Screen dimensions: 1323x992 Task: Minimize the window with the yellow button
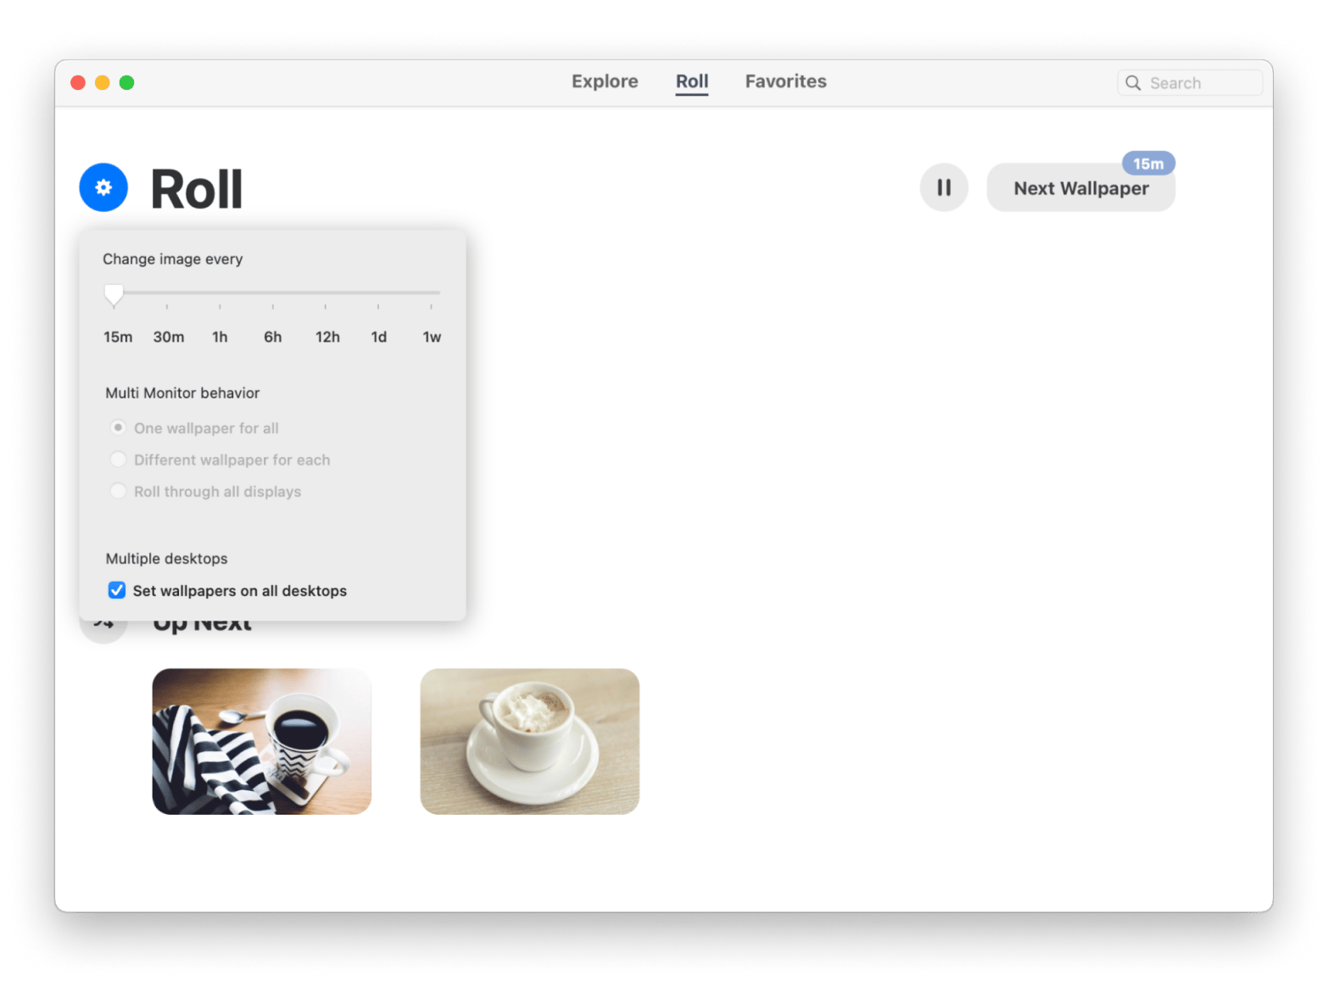pos(103,82)
